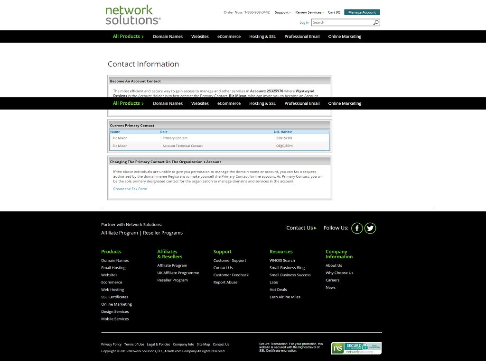This screenshot has height=364, width=486.
Task: Open Hosting & SSL in top nav bar
Action: pos(262,36)
